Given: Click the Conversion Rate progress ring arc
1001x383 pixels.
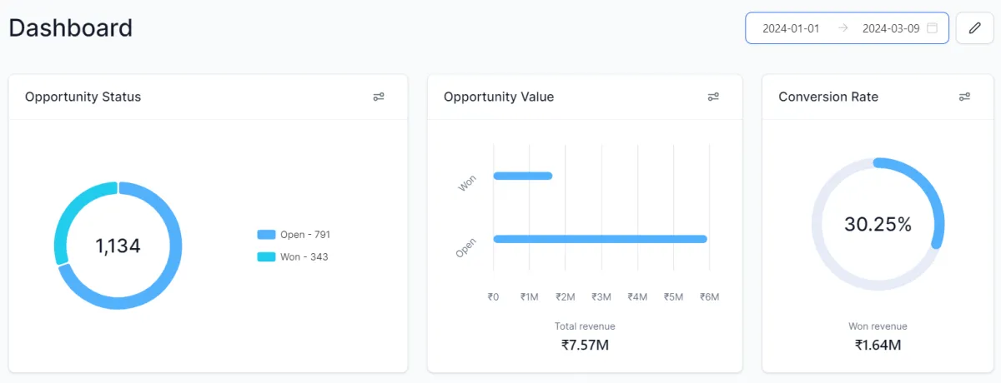Looking at the screenshot, I should [936, 200].
